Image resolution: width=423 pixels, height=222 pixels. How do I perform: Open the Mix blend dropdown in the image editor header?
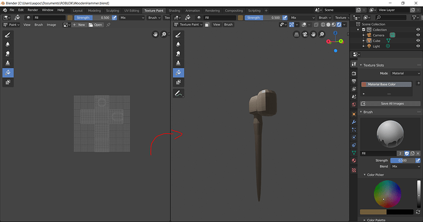point(132,18)
